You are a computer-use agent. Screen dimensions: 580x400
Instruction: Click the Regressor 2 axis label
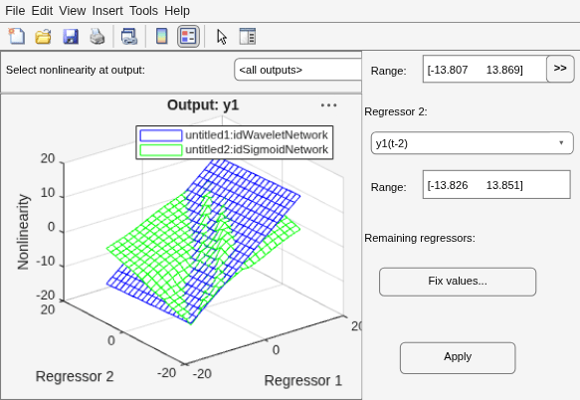pyautogui.click(x=75, y=376)
